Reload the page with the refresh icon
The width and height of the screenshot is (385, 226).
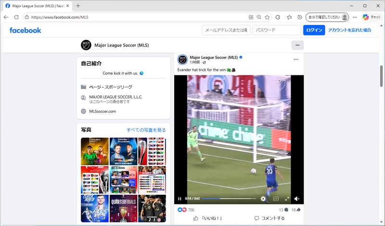click(16, 17)
